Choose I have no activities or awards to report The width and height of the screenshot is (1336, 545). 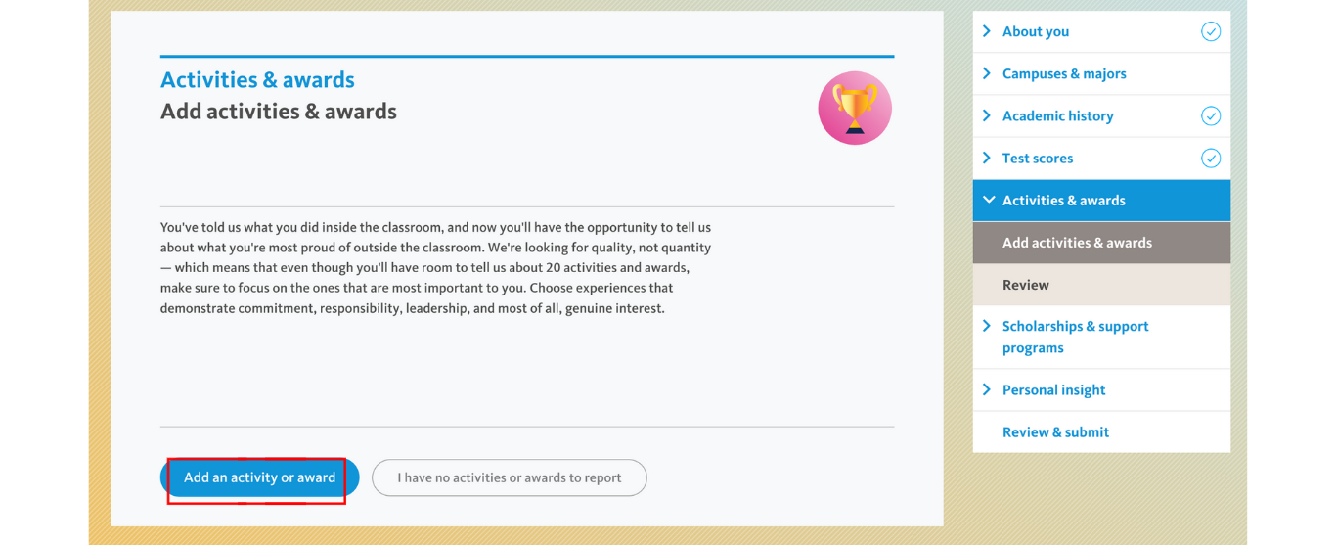[x=510, y=478]
